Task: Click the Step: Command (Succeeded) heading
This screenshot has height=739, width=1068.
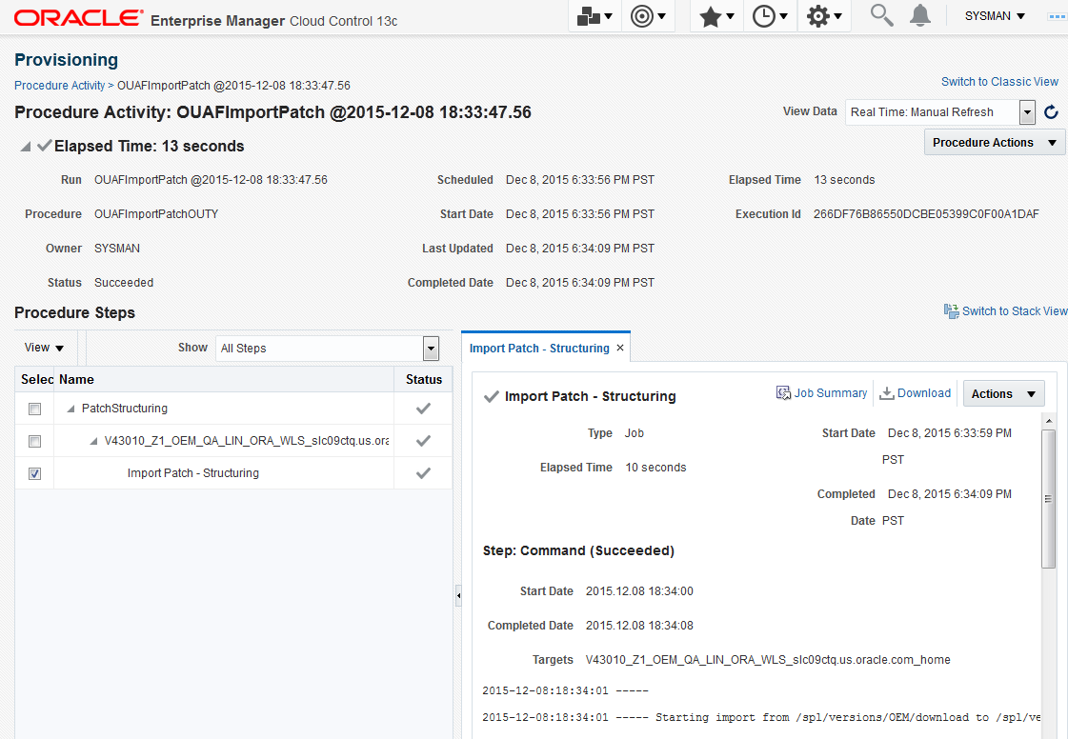Action: click(578, 550)
